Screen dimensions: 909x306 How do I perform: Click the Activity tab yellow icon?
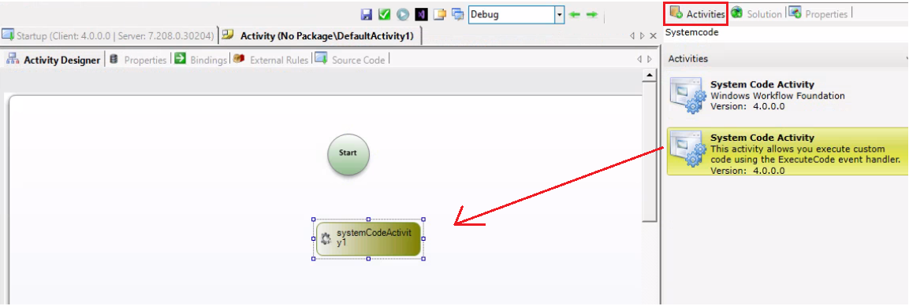point(229,34)
